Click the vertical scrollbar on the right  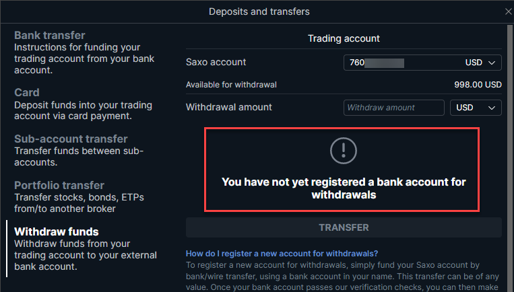click(510, 157)
